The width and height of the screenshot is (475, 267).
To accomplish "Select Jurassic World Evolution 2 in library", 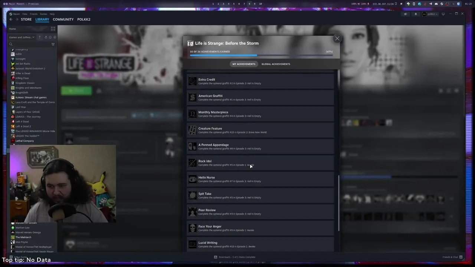I will [30, 69].
